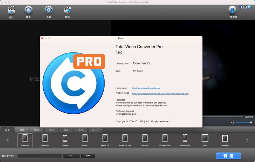Switch to the 视频 tab

[51, 130]
